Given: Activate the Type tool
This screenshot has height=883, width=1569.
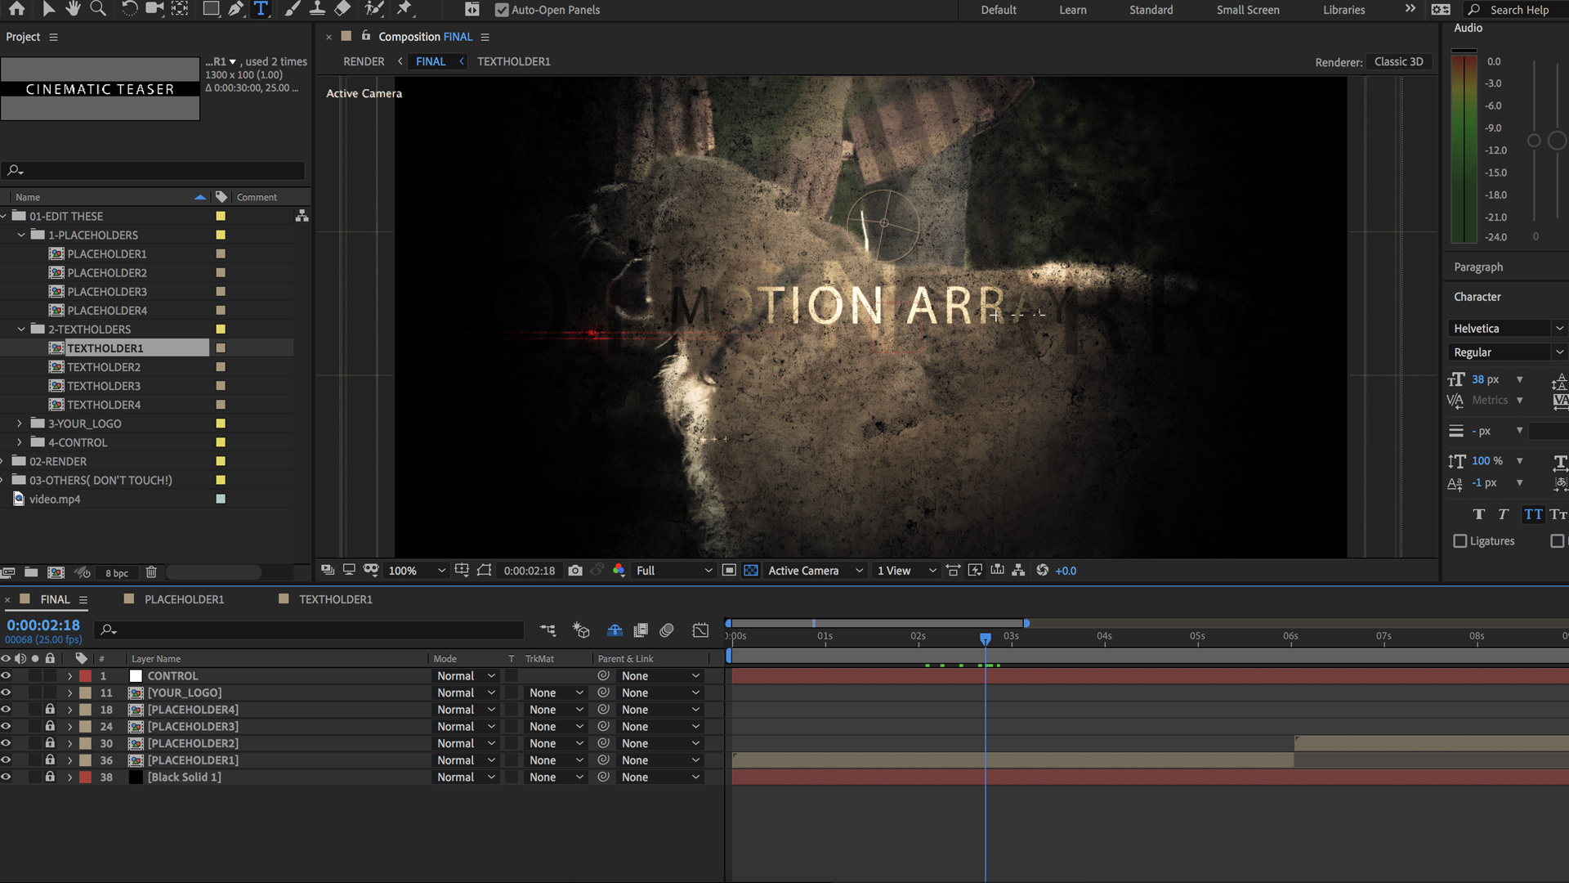Looking at the screenshot, I should point(261,9).
